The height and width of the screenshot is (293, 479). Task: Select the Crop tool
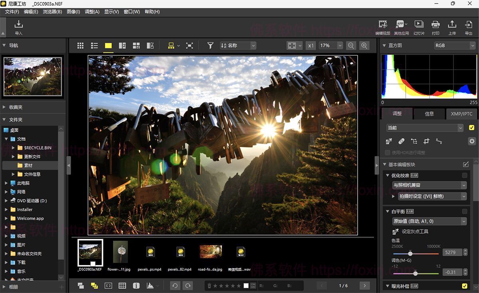(x=427, y=141)
